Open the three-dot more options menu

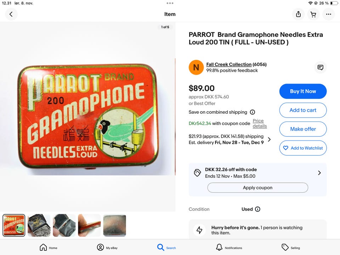[328, 14]
